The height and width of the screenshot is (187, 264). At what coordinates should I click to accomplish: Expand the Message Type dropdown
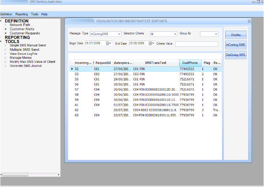coord(119,34)
